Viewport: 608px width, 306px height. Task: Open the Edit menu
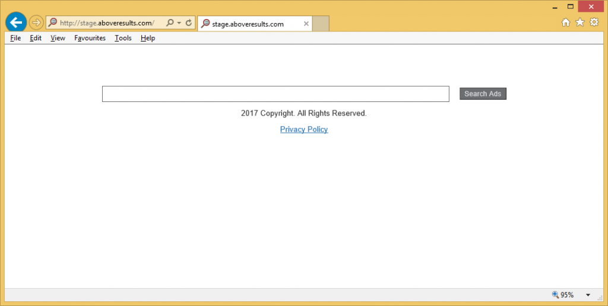click(36, 38)
